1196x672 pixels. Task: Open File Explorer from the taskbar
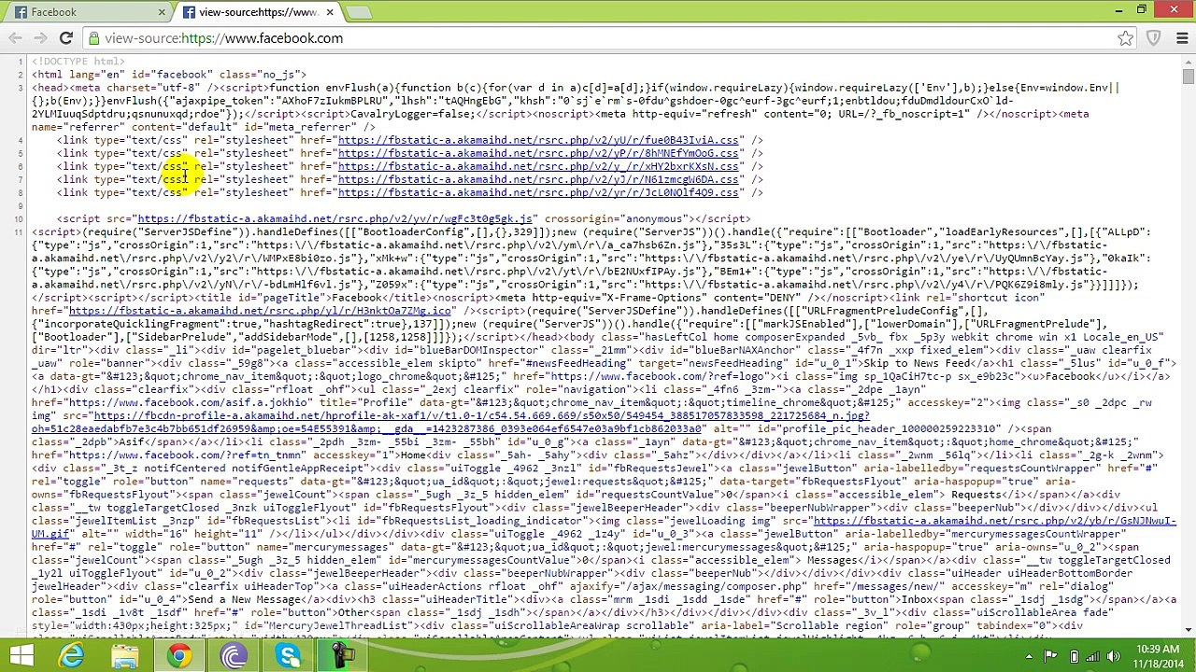tap(125, 656)
